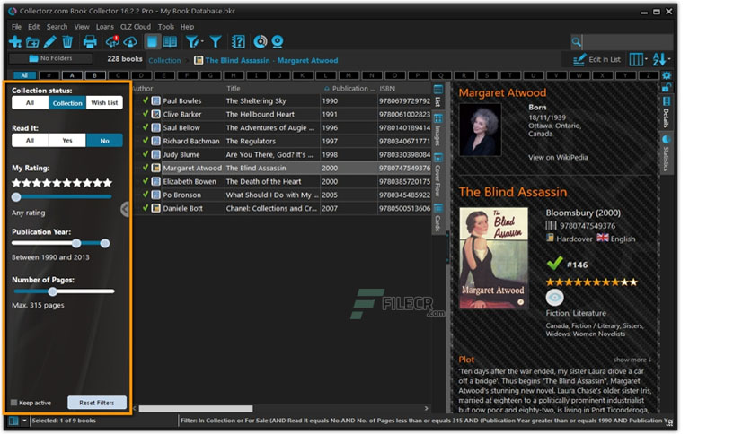Click the settings gear beside alphabet bar
The width and height of the screenshot is (751, 434).
[667, 75]
